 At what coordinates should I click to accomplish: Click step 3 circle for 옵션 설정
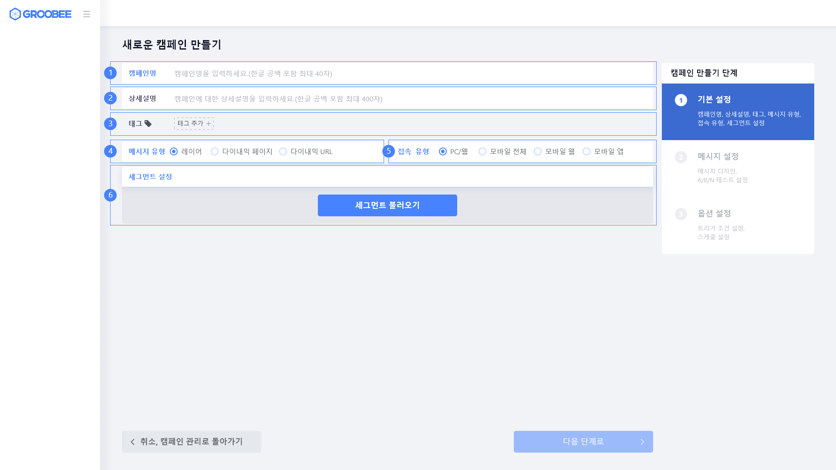pyautogui.click(x=681, y=214)
